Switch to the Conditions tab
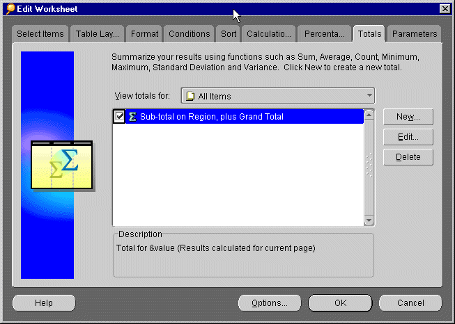 point(189,33)
